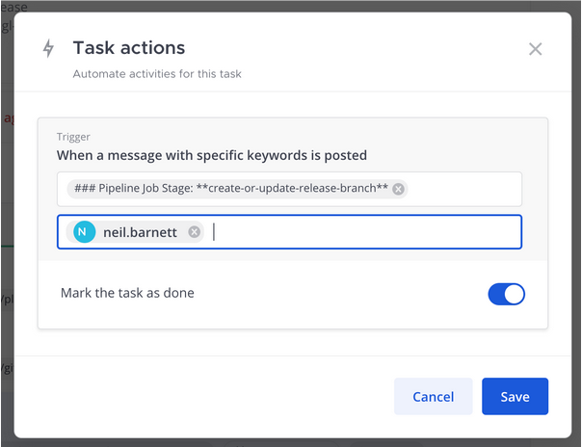The width and height of the screenshot is (582, 447).
Task: Click empty space in the keywords input field
Action: tap(463, 189)
